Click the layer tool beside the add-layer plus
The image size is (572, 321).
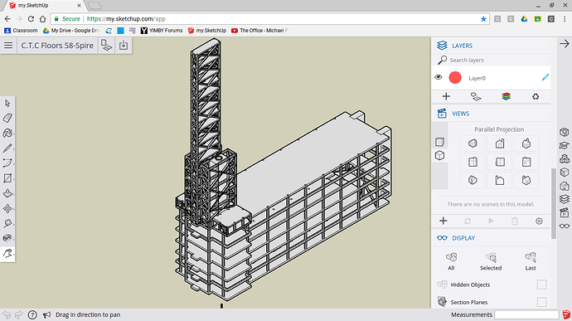pos(476,96)
